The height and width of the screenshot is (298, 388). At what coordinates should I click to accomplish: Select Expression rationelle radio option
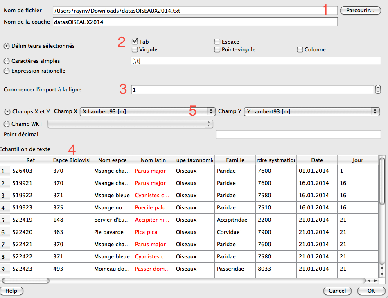(7, 71)
